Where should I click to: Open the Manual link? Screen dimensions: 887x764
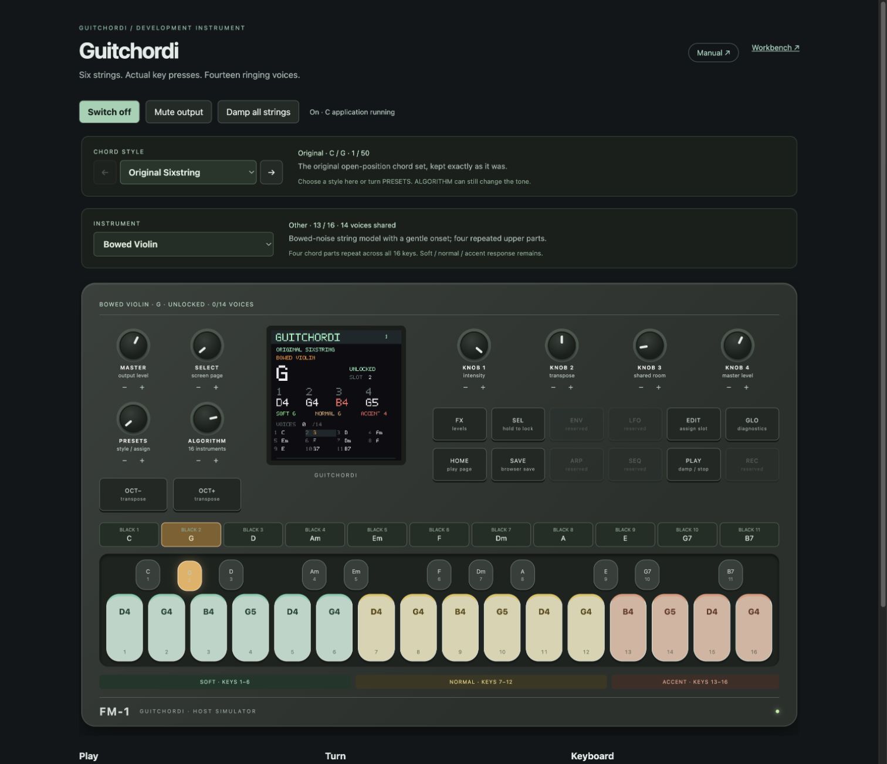tap(713, 53)
